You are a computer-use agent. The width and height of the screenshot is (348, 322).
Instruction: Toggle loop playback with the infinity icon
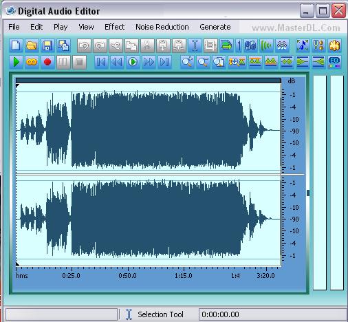(x=32, y=62)
